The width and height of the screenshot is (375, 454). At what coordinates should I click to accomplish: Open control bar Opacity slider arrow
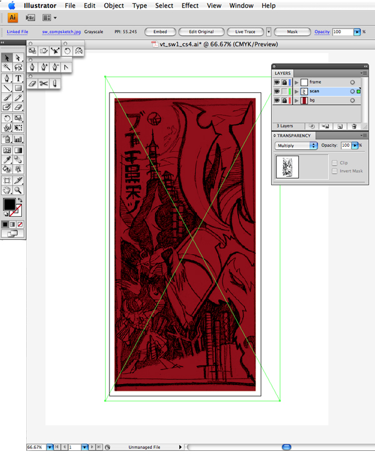click(x=357, y=32)
